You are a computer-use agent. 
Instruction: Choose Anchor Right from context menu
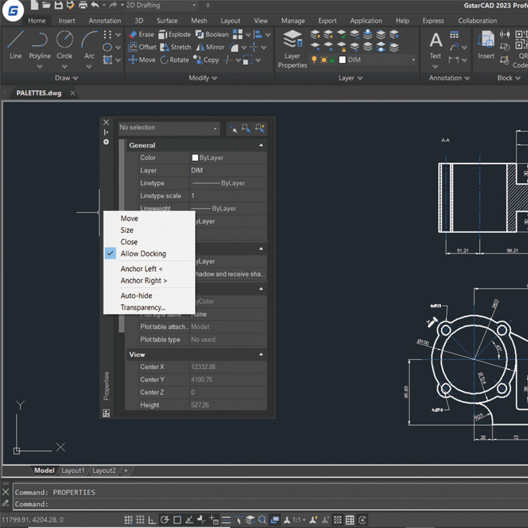(x=149, y=280)
